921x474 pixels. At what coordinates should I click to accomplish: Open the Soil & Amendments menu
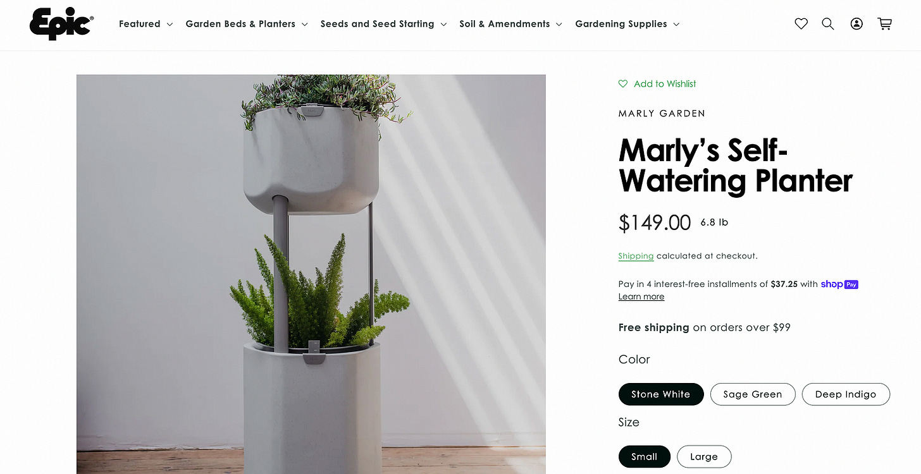pos(510,24)
